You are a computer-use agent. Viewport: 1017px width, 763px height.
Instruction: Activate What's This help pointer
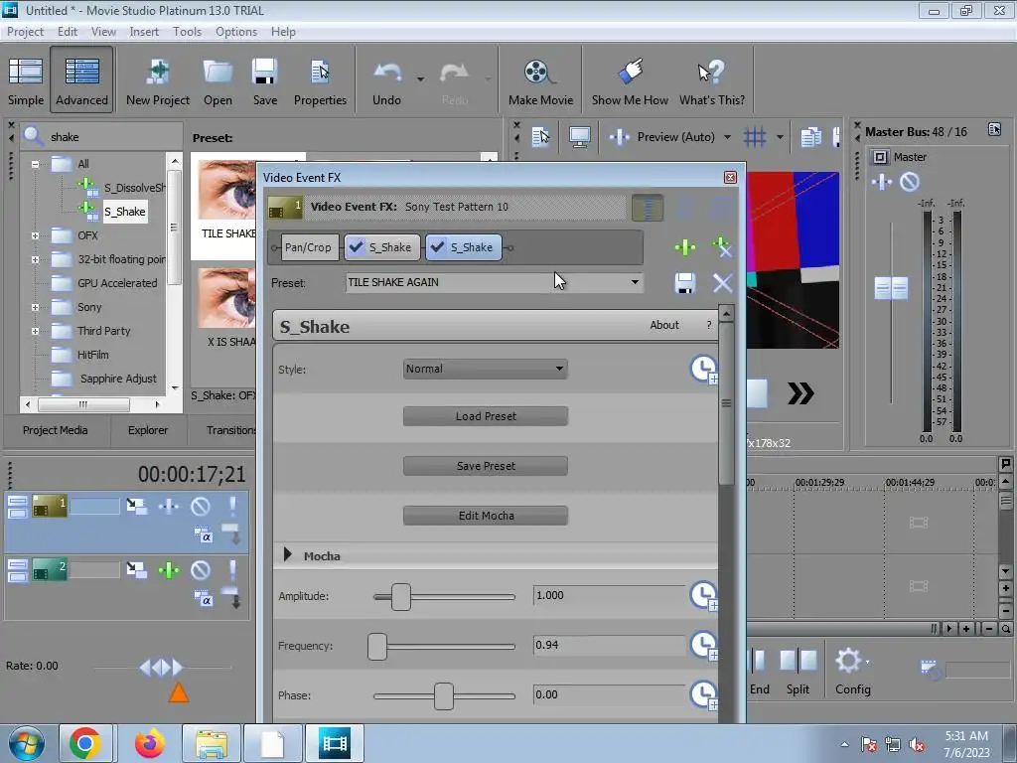[711, 81]
